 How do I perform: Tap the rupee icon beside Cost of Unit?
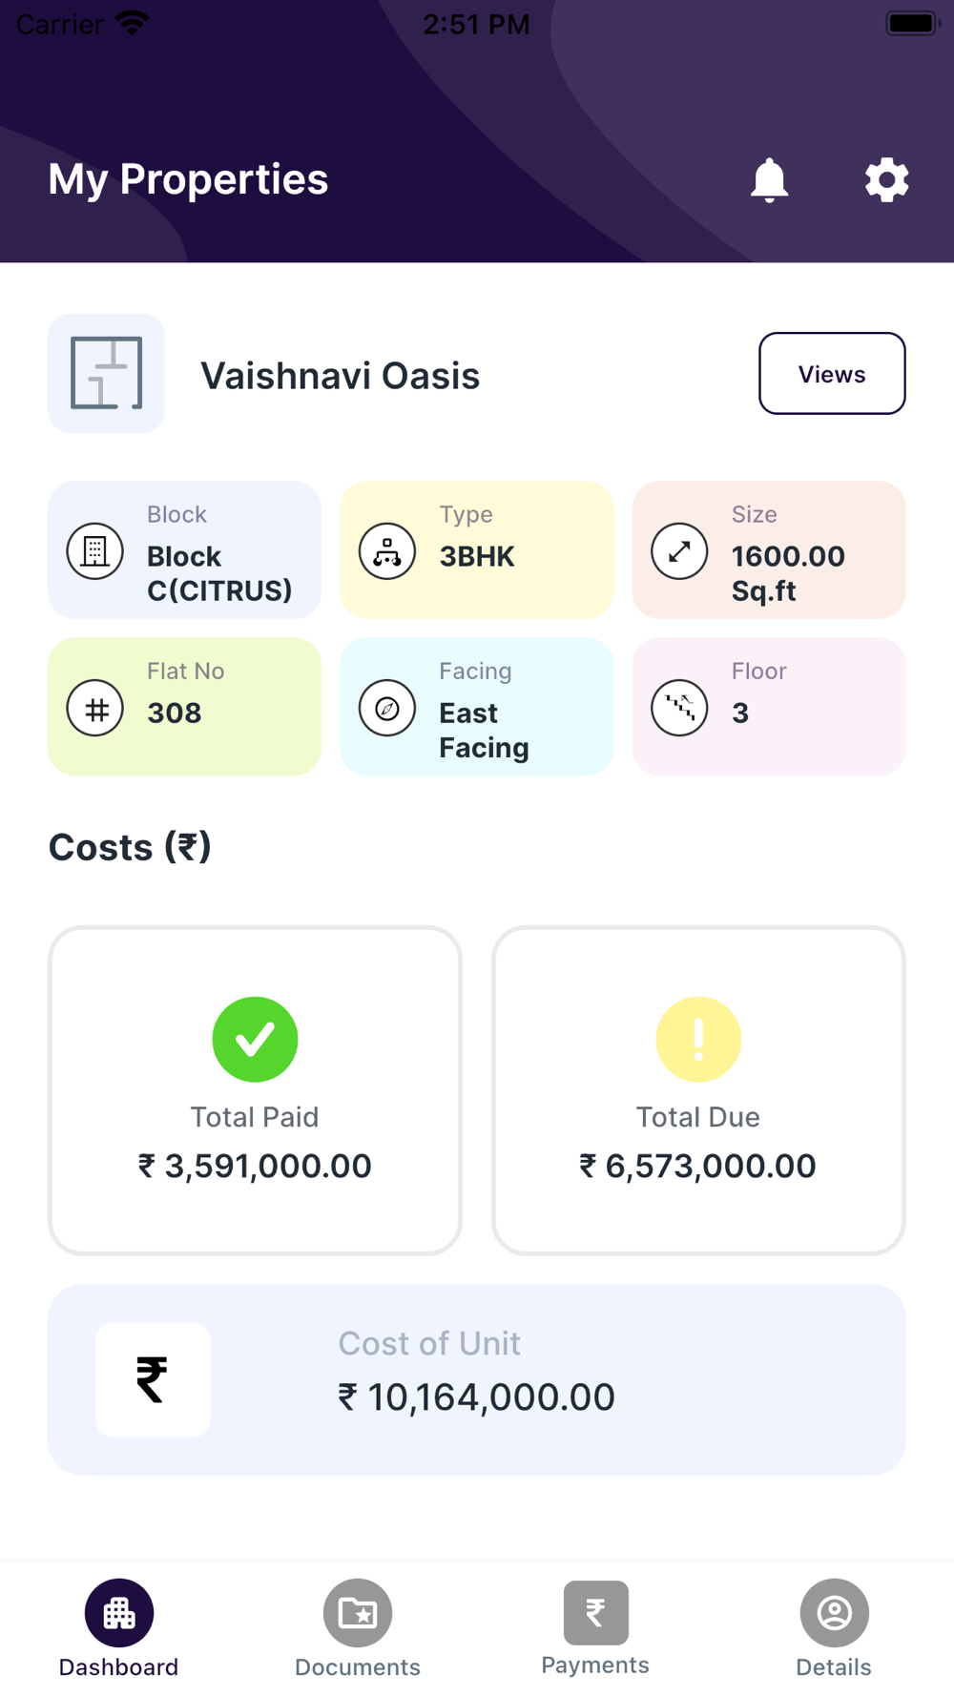pos(153,1379)
